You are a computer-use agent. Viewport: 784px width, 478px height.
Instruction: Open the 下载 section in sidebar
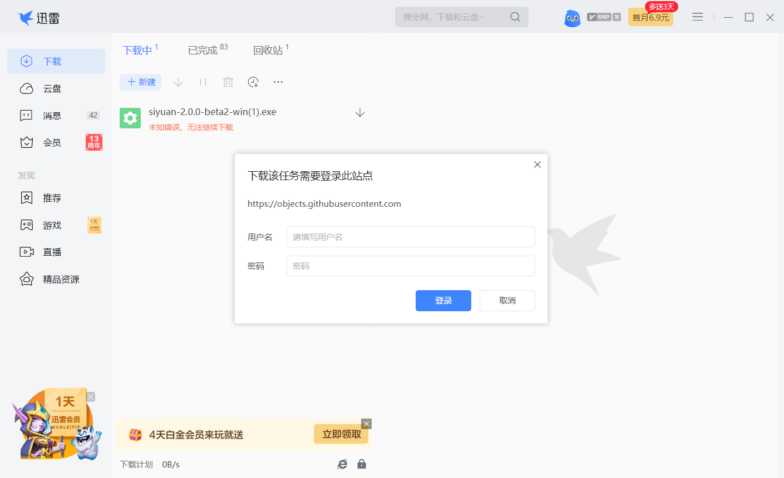tap(56, 61)
